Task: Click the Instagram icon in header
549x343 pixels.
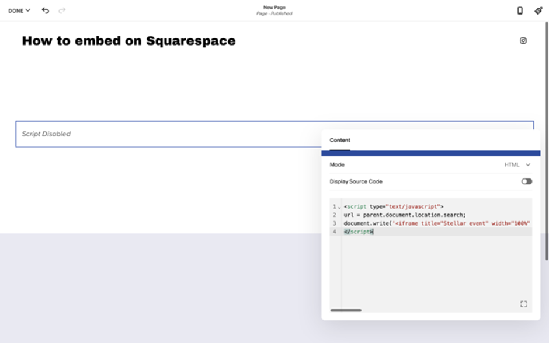Action: point(523,41)
